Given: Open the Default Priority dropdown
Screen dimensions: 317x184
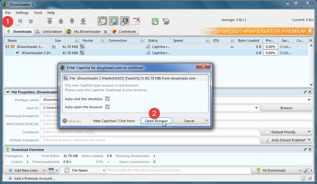Looking at the screenshot, I should click(286, 132).
